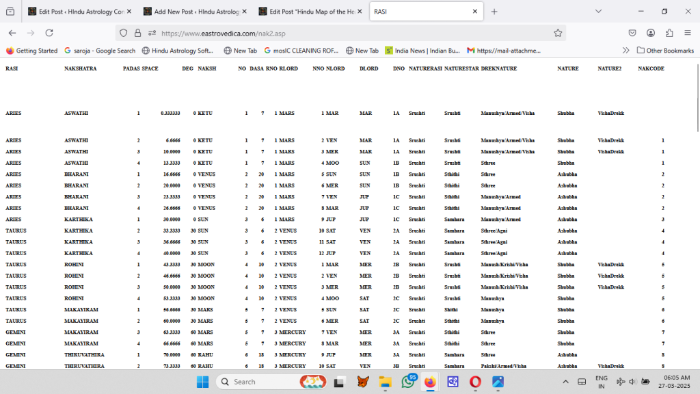Viewport: 700px width, 394px height.
Task: Select THIRUVATHIRA in pada 1 row
Action: coord(84,355)
